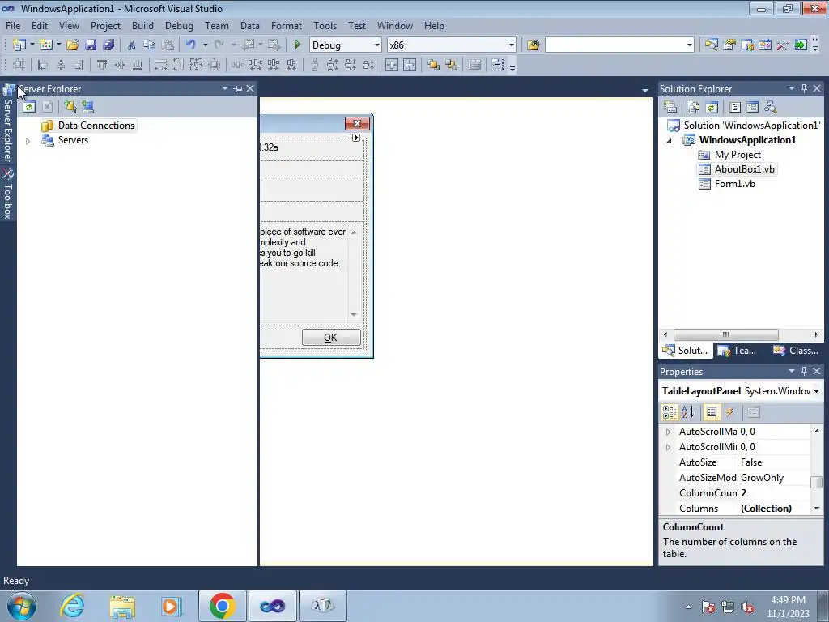Switch Properties panel to Alphabetical sort
Viewport: 829px width, 622px height.
(688, 412)
